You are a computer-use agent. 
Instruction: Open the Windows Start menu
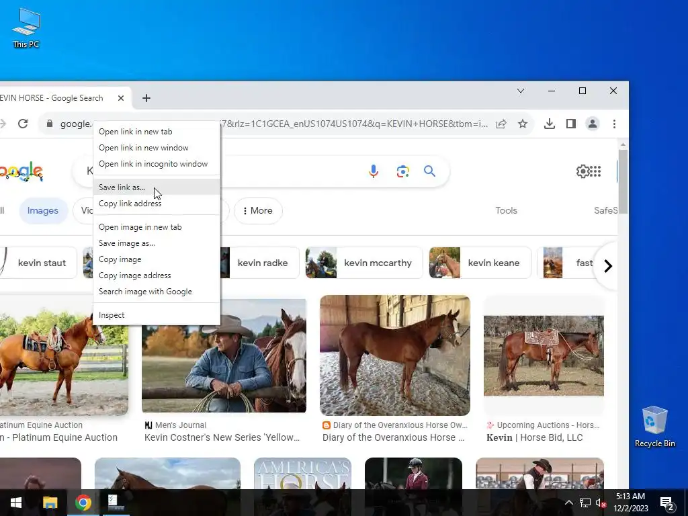click(16, 503)
